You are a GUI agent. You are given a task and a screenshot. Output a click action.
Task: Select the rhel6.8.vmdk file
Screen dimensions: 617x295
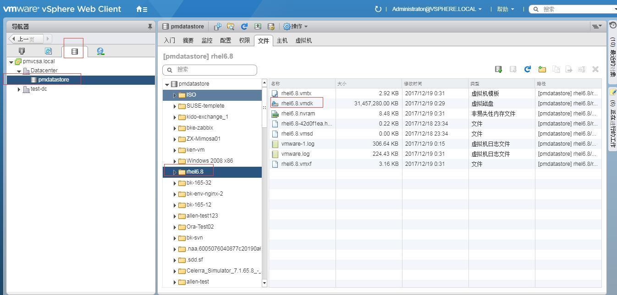[x=297, y=104]
